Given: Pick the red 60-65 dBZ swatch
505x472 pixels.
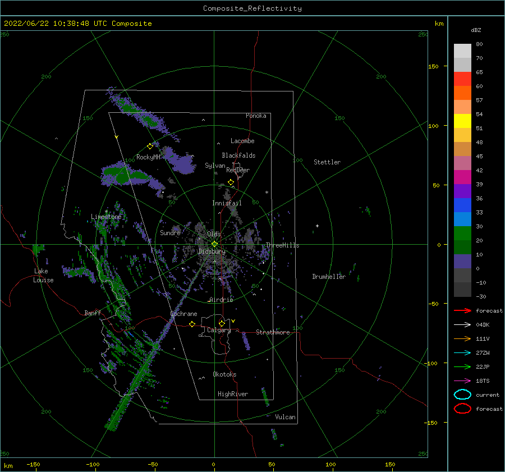Looking at the screenshot, I should click(x=462, y=79).
